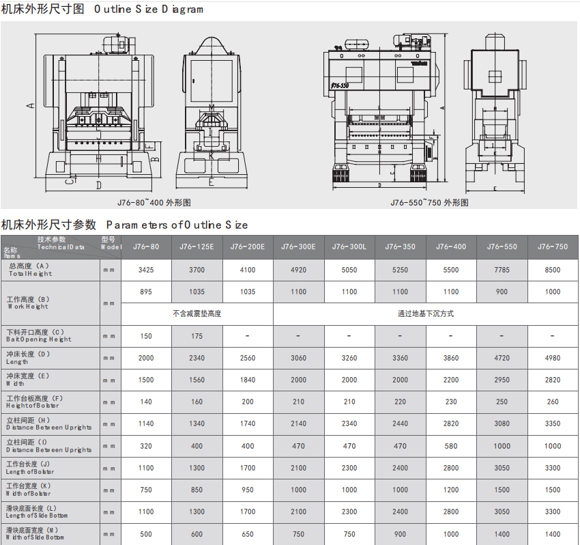
Task: Select the row label "立柱间距 (H)"
Action: click(48, 423)
